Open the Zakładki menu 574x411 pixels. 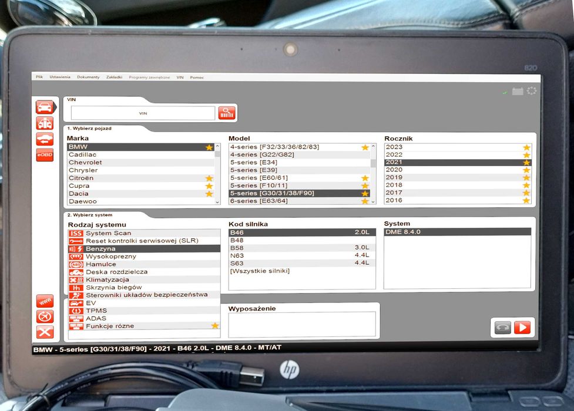tap(114, 78)
